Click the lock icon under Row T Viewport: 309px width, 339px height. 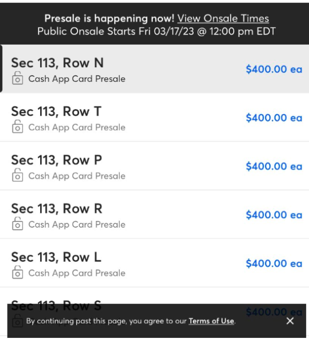tap(18, 127)
